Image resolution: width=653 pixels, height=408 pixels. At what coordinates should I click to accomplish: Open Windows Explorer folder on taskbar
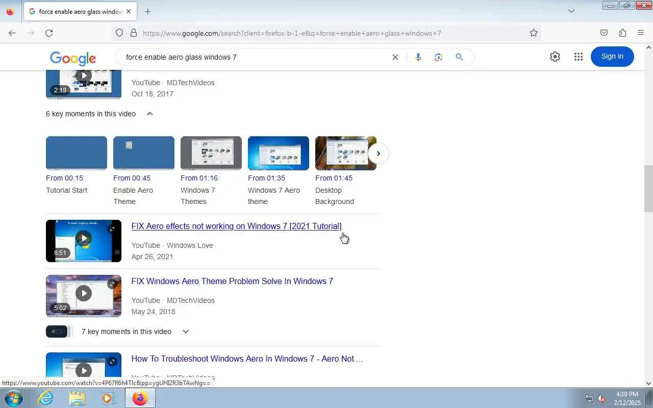(x=77, y=398)
